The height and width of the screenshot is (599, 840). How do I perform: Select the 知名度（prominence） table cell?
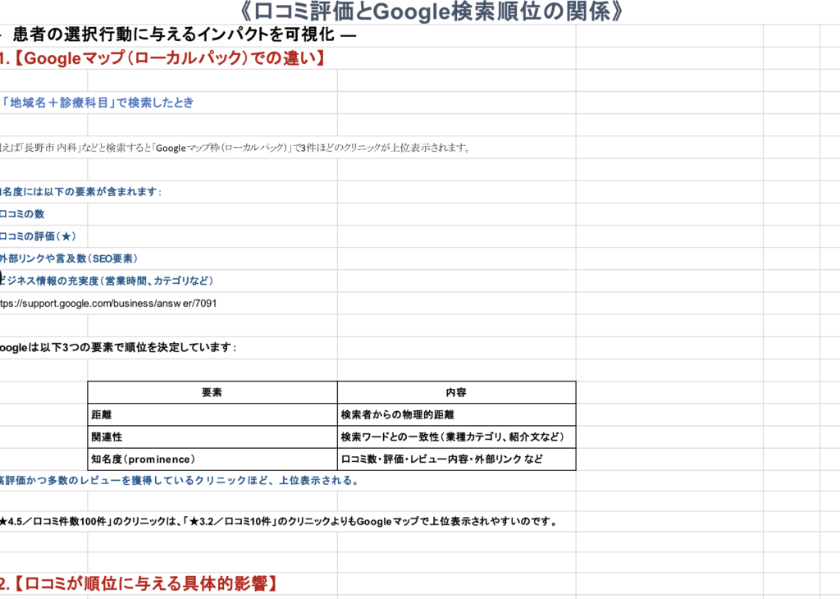click(x=212, y=460)
